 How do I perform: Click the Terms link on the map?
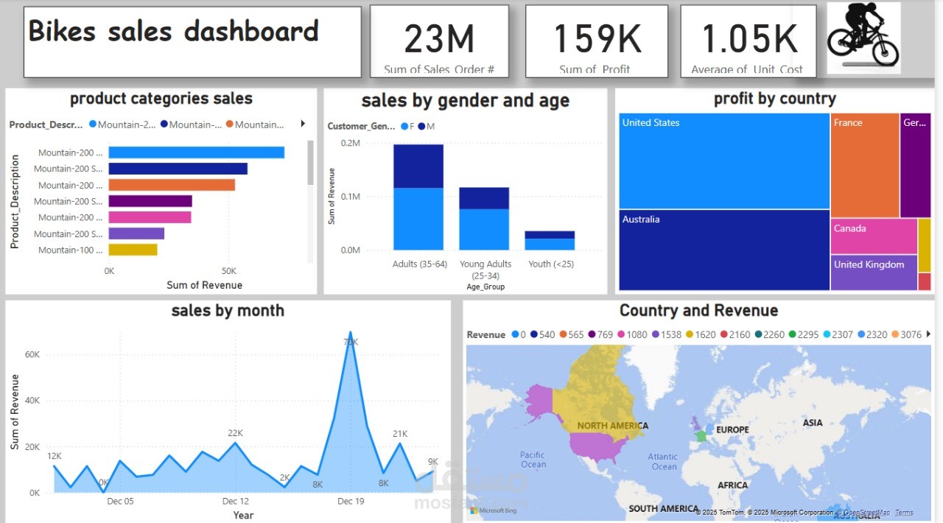click(903, 512)
